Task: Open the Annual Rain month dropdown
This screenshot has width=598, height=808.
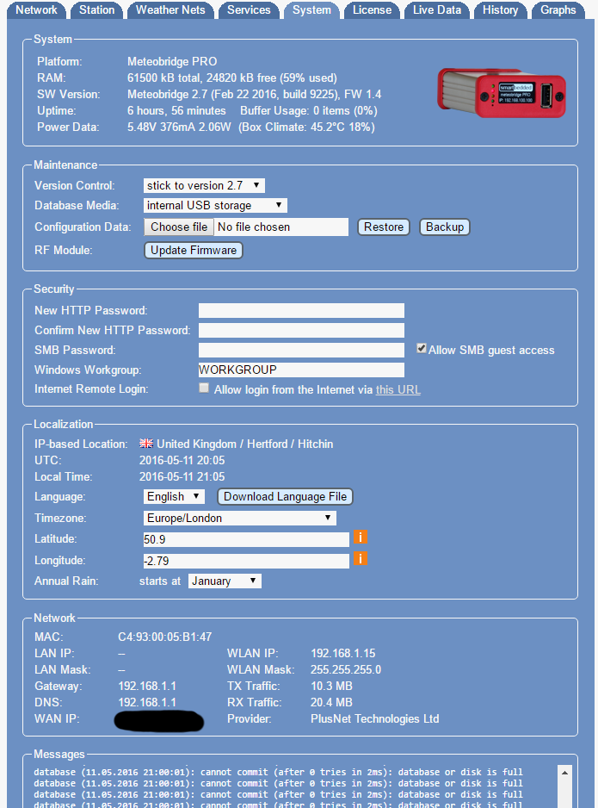Action: [x=225, y=581]
